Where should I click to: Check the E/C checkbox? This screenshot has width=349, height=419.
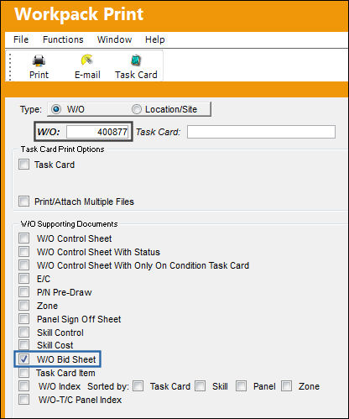tap(23, 279)
